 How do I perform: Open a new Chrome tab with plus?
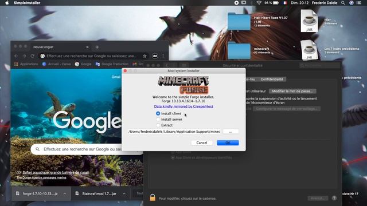[x=97, y=47]
